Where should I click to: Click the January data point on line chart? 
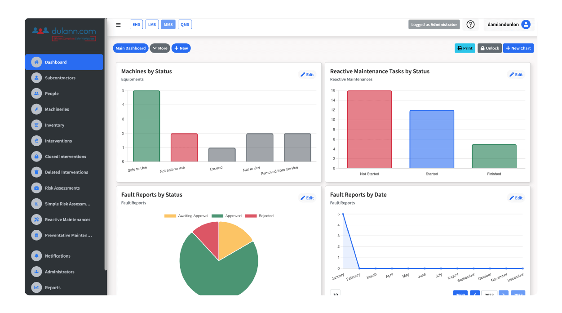point(343,214)
